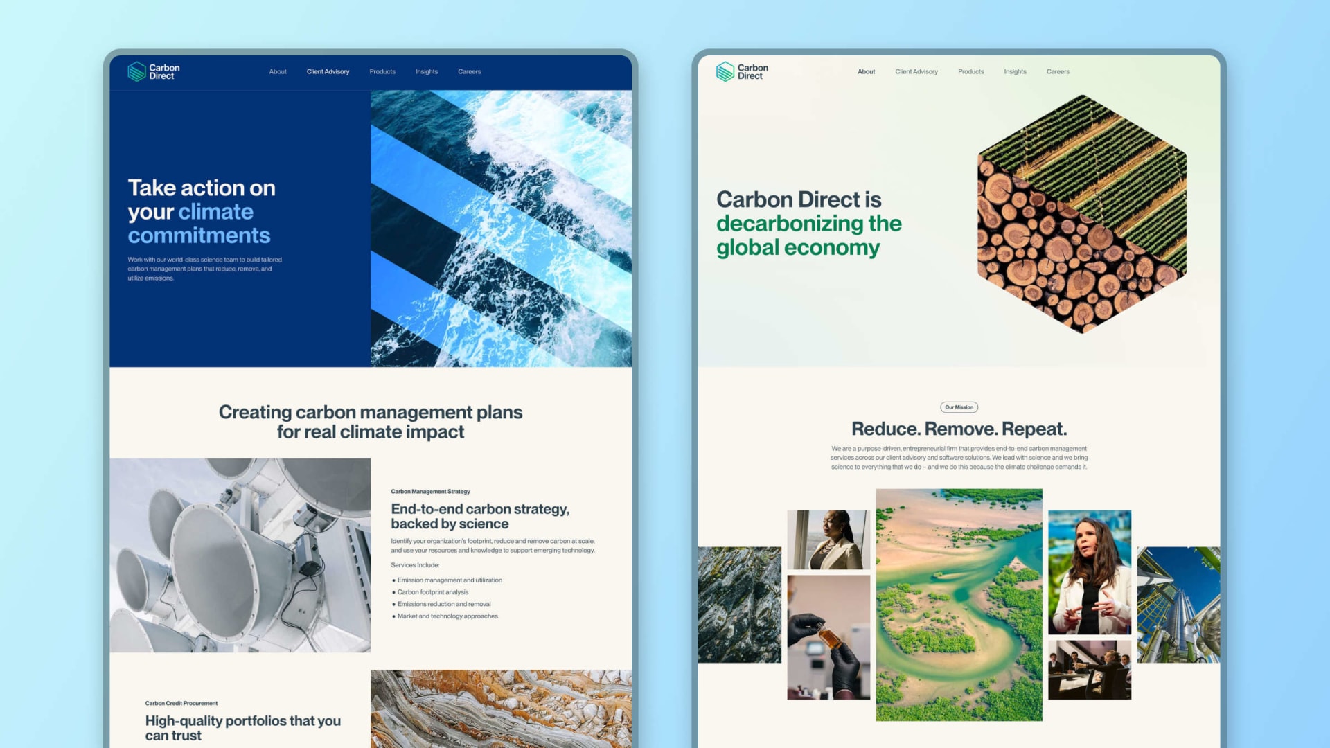This screenshot has height=748, width=1330.
Task: Click Carbon Direct logo in right light page
Action: (x=742, y=71)
